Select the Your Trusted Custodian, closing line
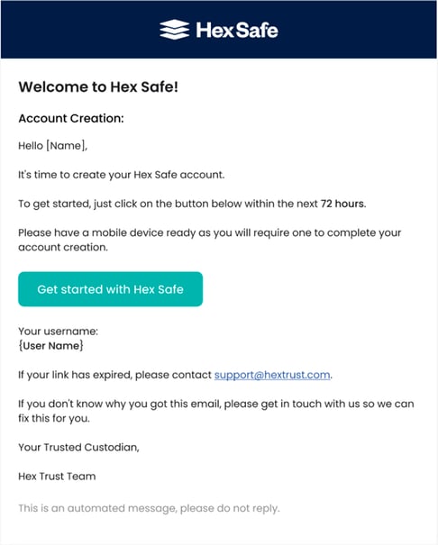 click(78, 447)
